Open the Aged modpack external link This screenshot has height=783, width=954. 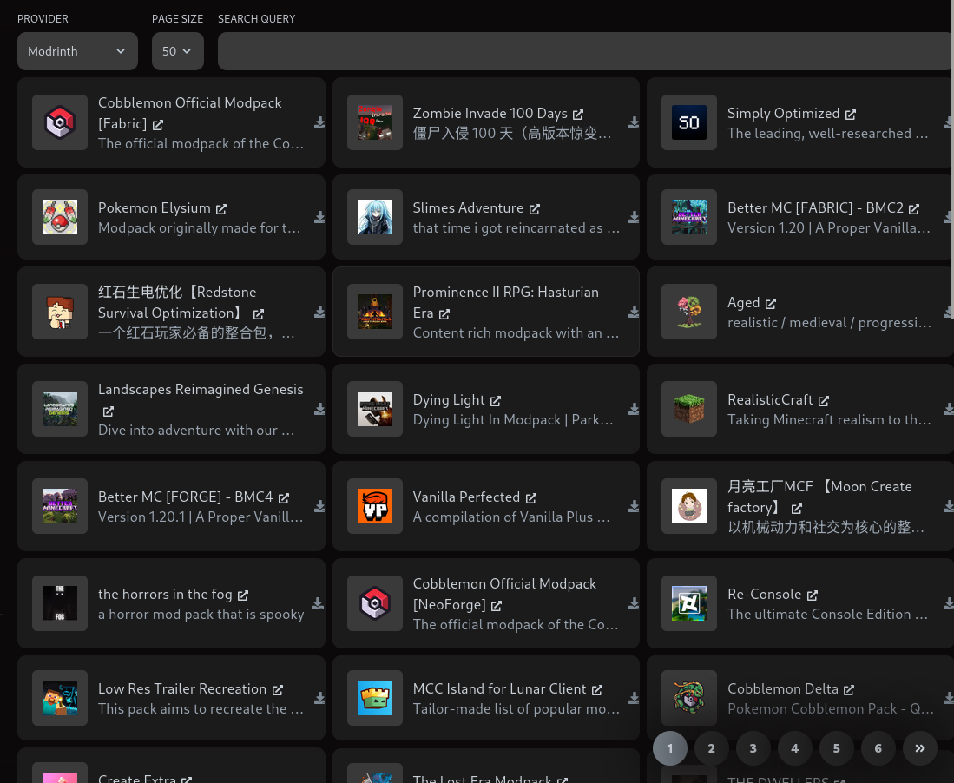[769, 302]
